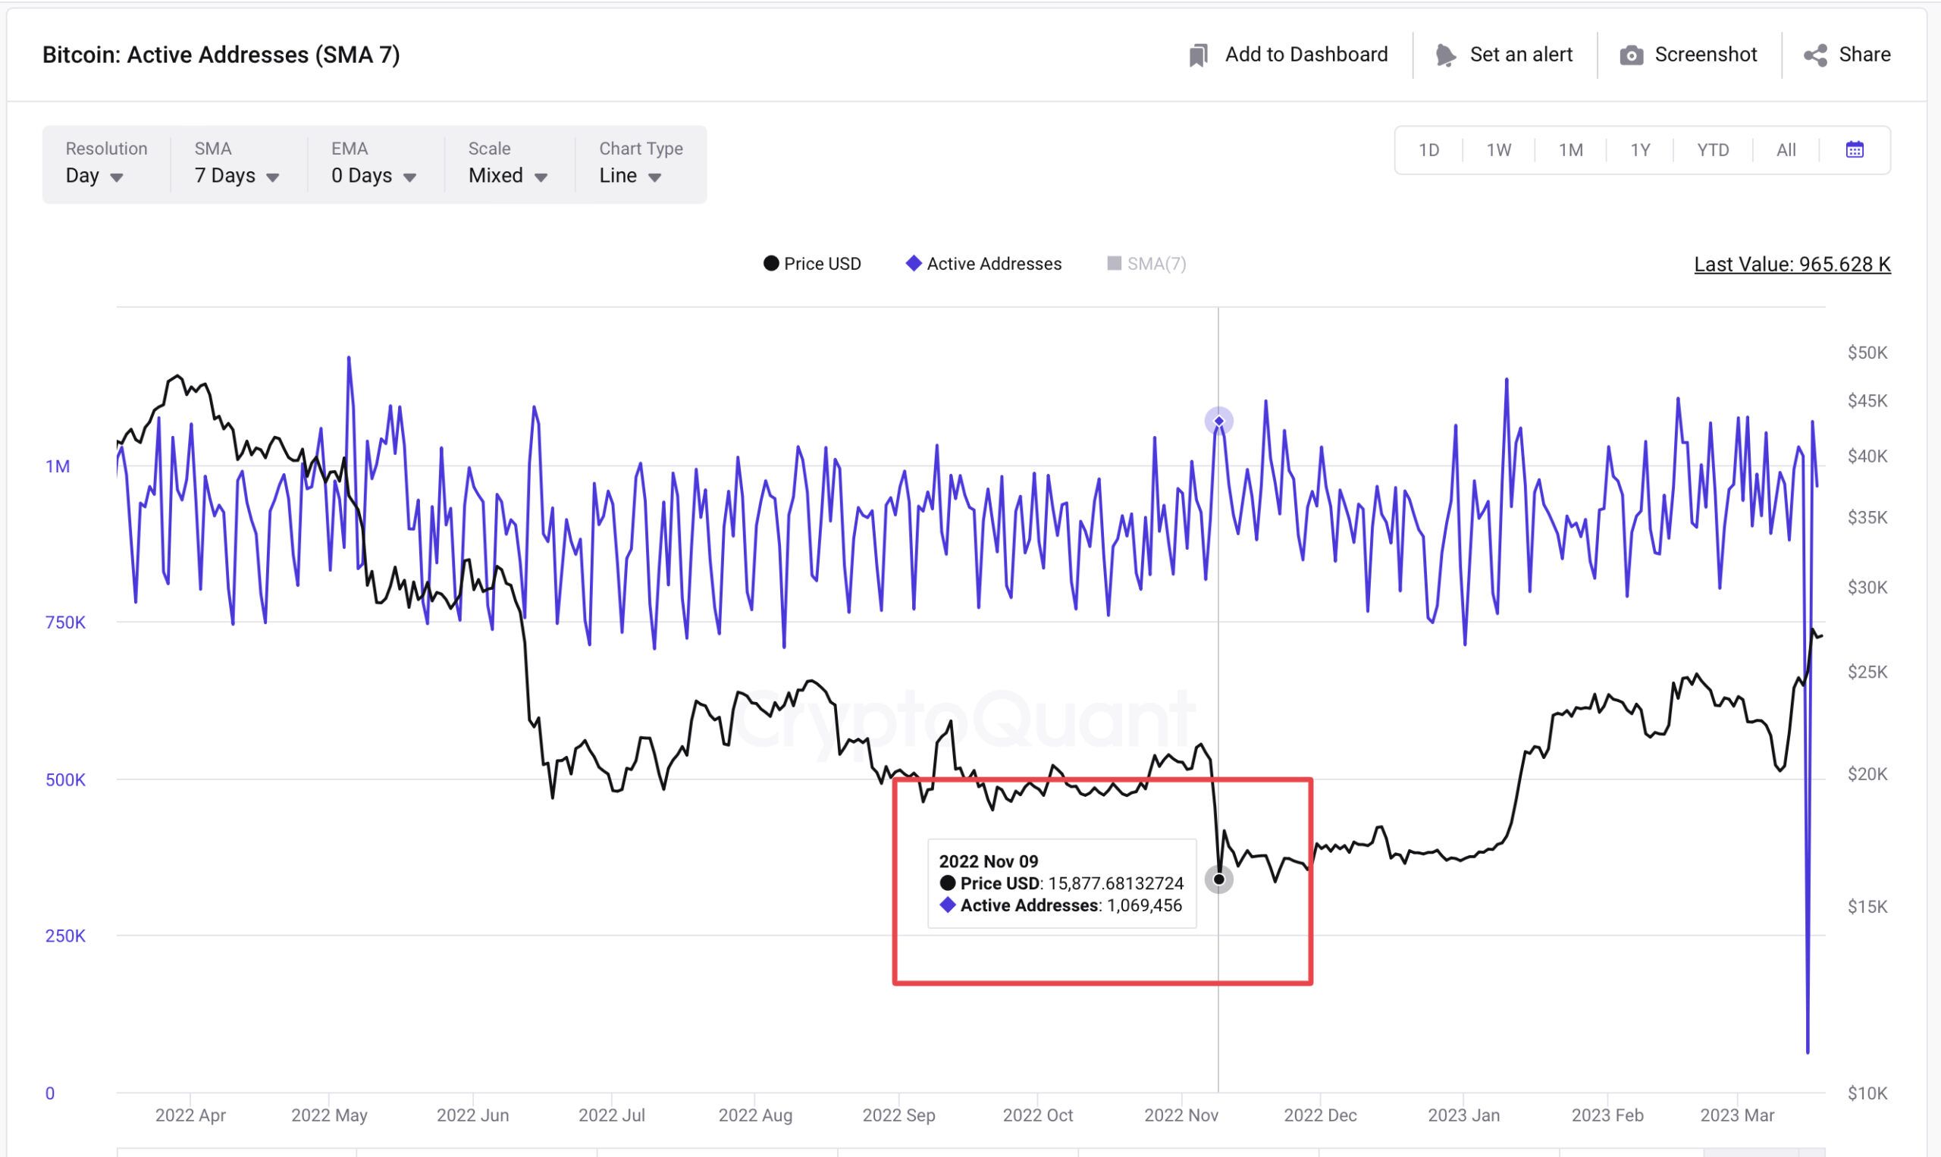Click the Add to Dashboard bookmark icon
This screenshot has height=1157, width=1941.
(x=1198, y=55)
